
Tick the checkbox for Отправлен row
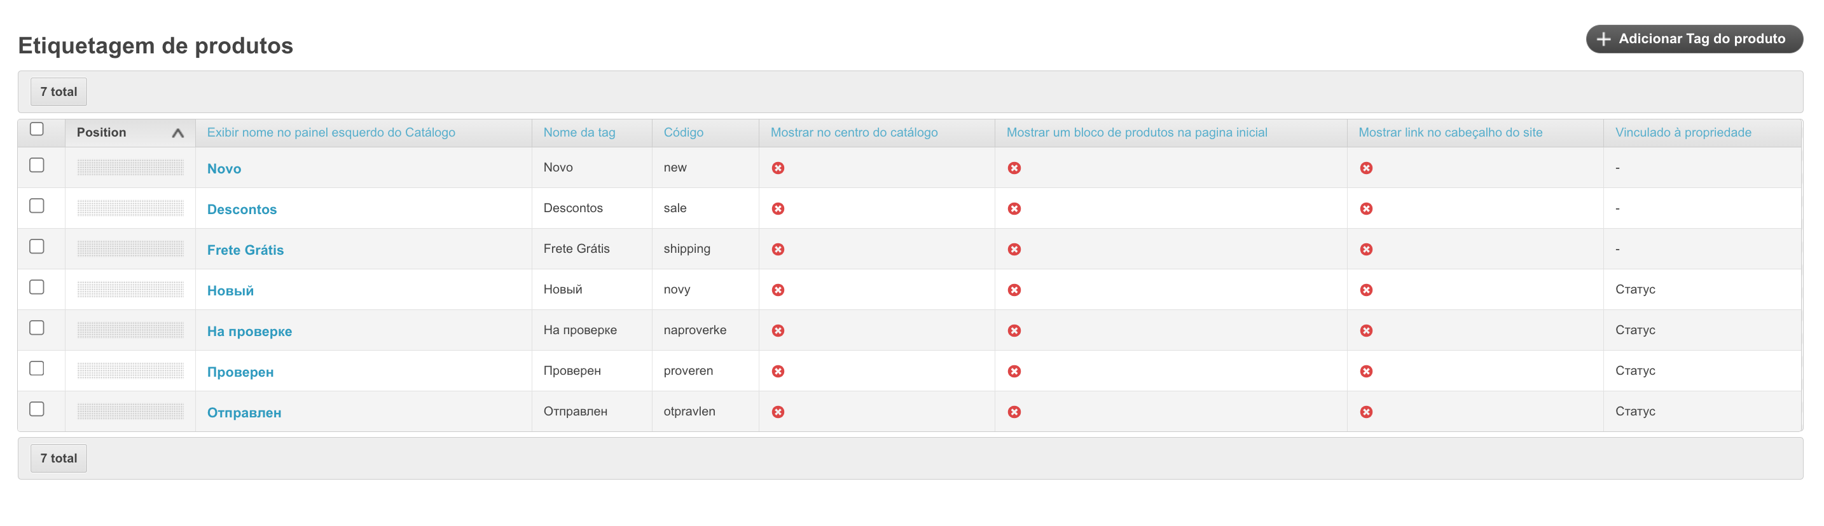[37, 409]
